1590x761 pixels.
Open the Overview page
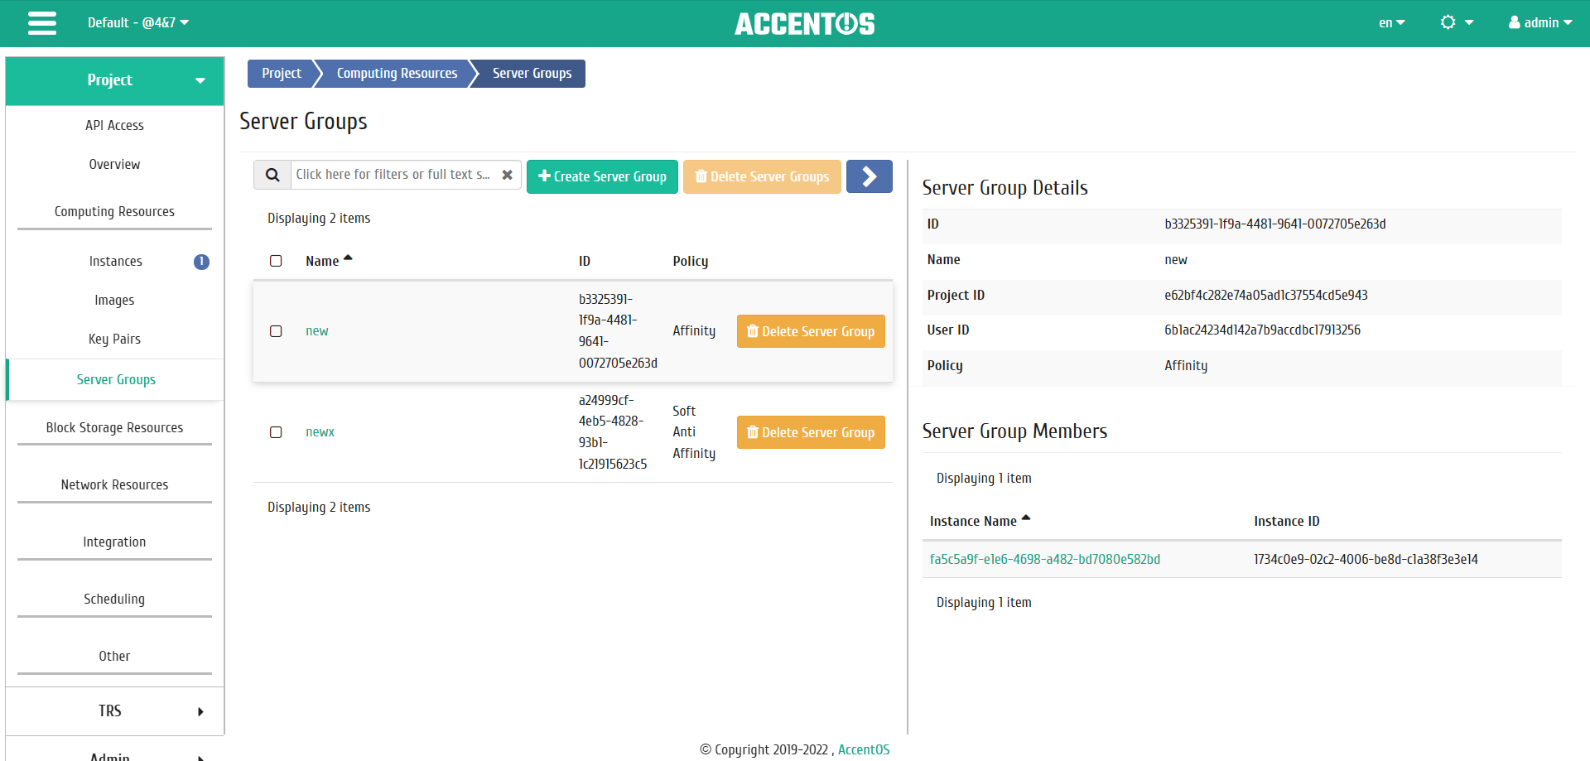click(x=115, y=164)
